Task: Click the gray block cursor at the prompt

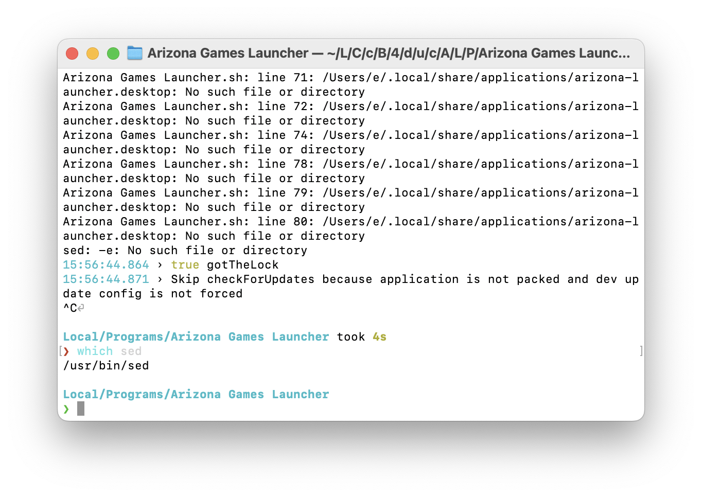Action: (81, 409)
